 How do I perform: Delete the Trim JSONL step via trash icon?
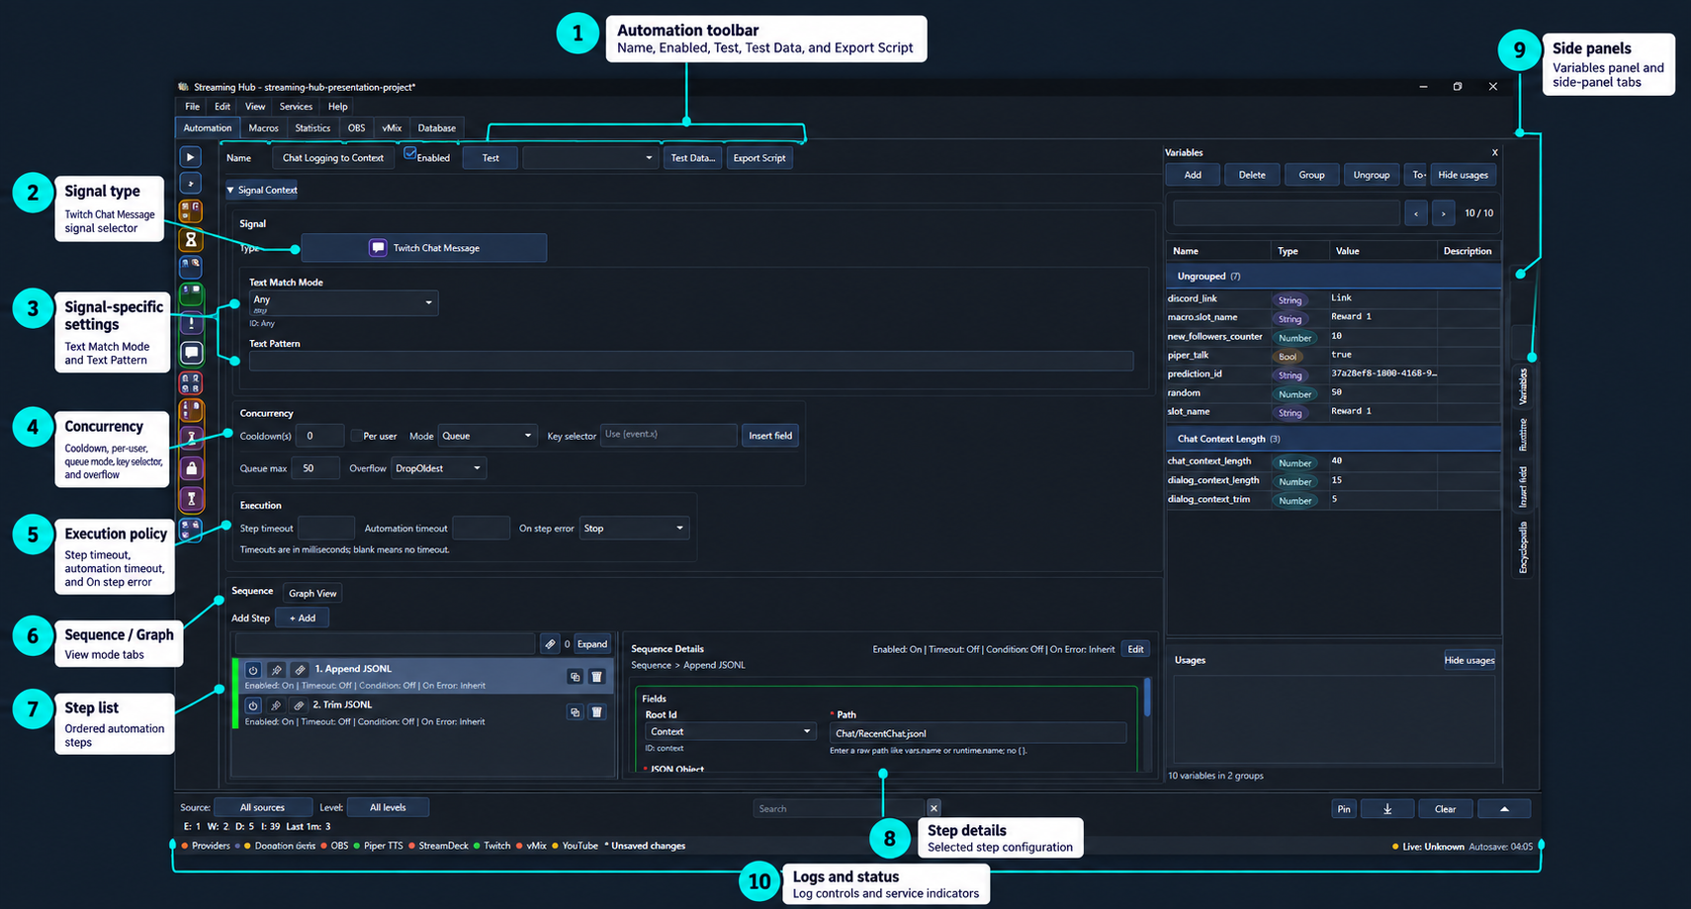click(596, 711)
